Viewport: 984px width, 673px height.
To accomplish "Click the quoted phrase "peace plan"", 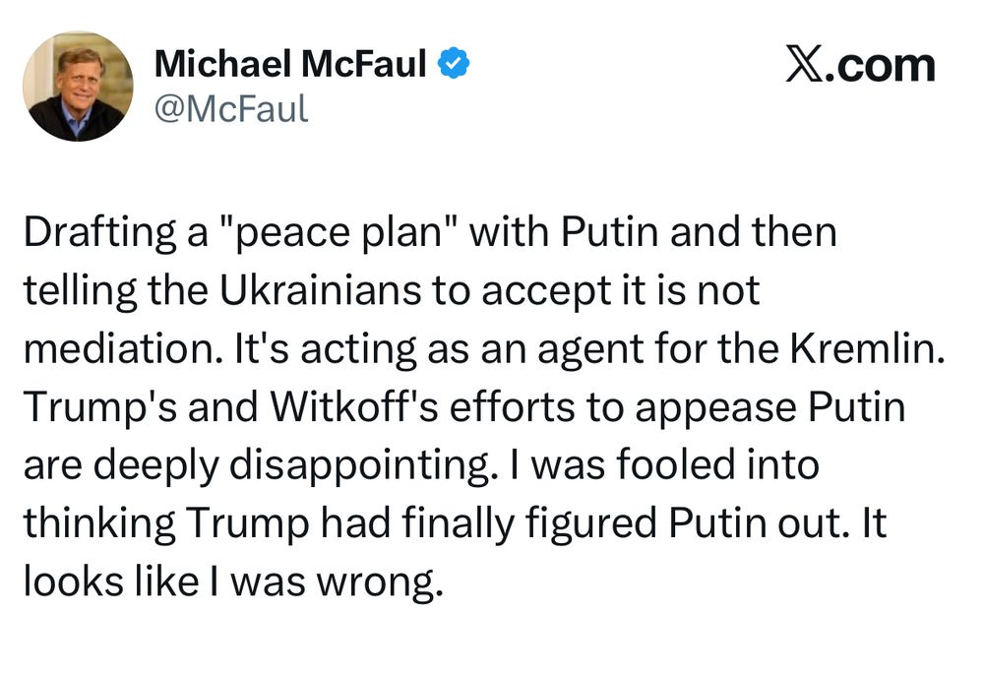I will 351,234.
